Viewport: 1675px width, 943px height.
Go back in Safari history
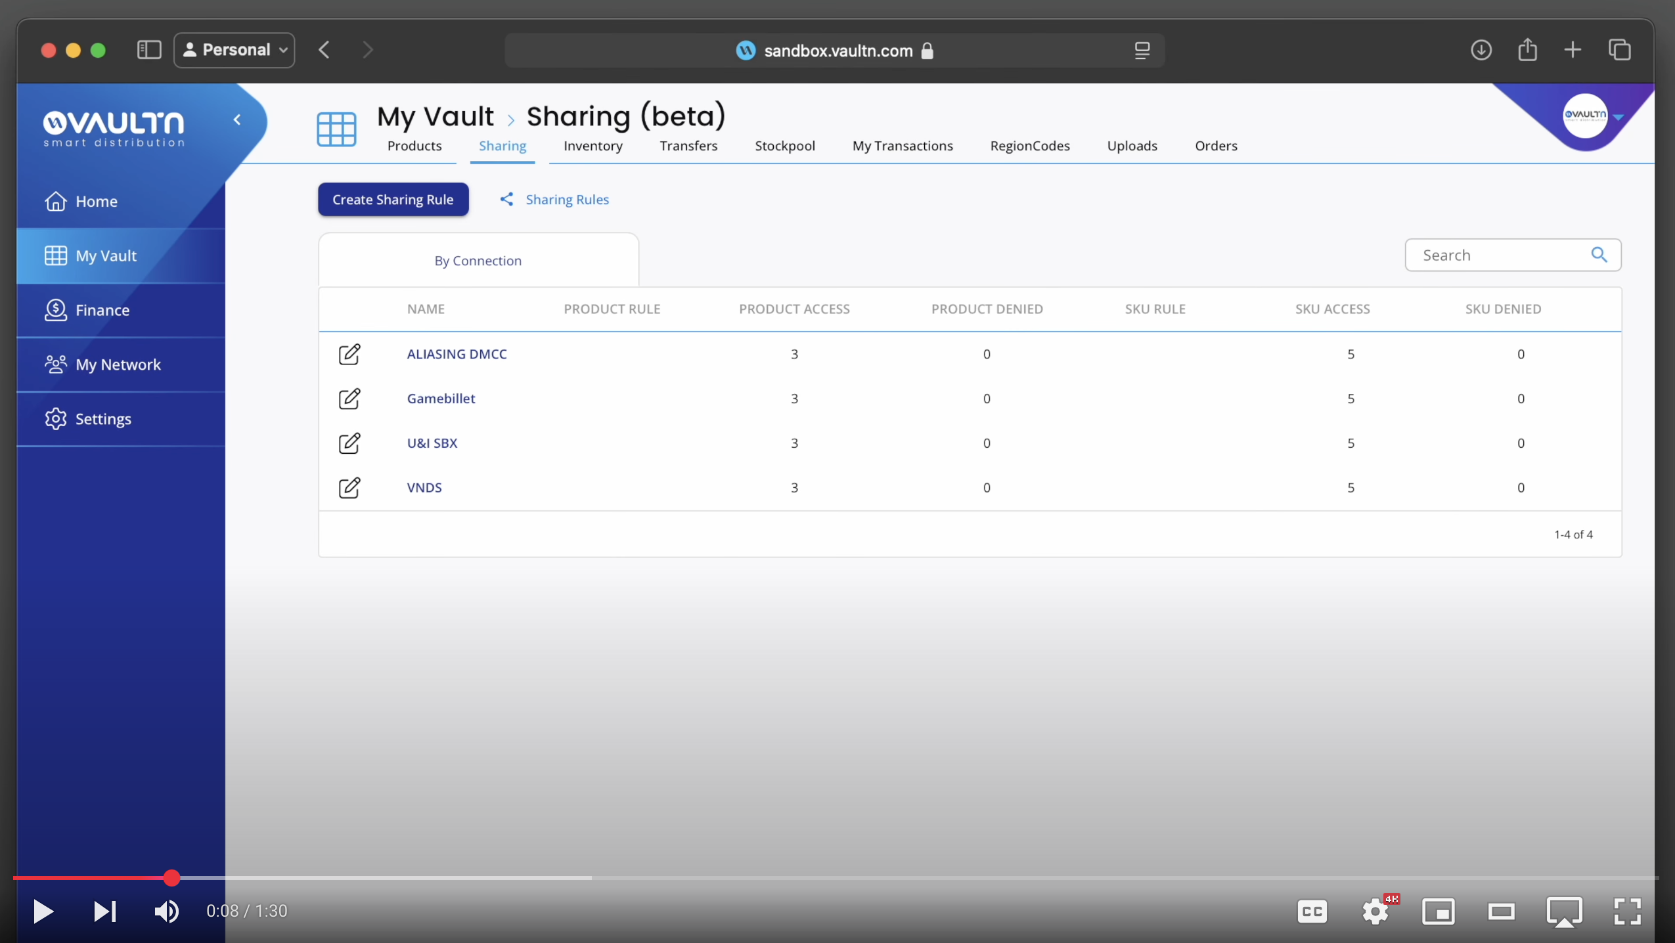[x=324, y=50]
